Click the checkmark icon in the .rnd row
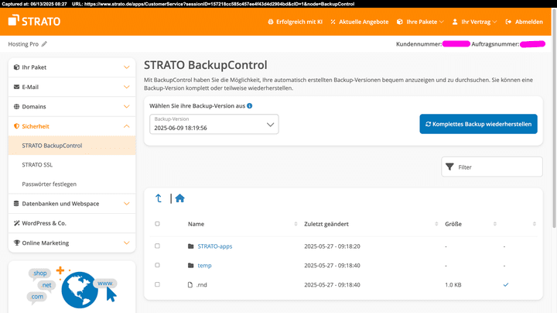557x313 pixels. point(506,284)
